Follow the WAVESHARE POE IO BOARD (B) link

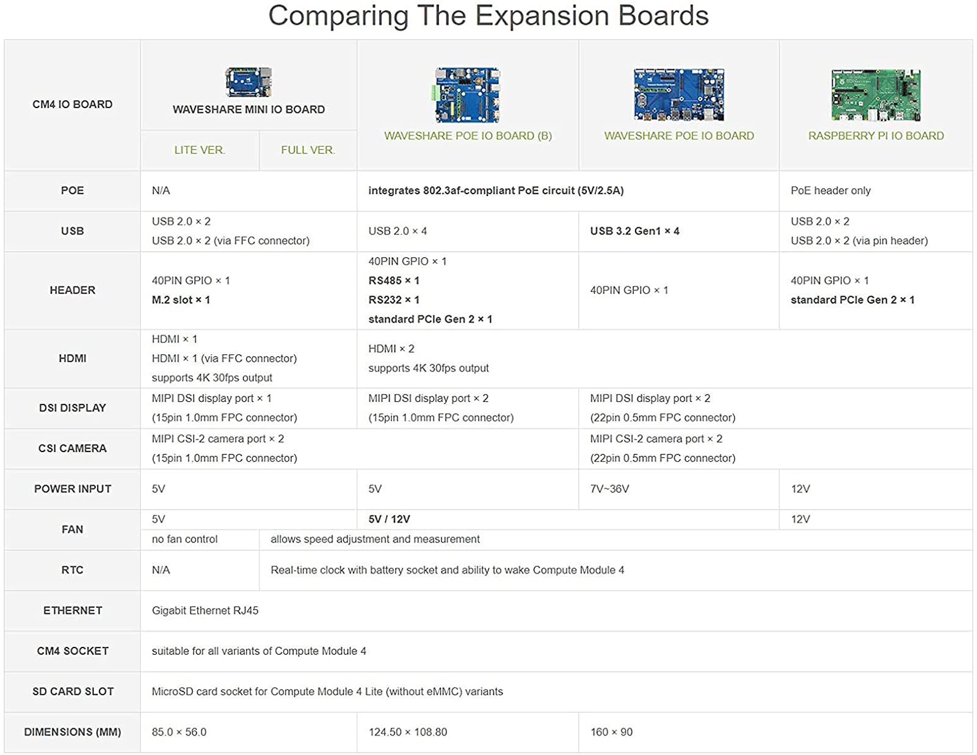click(468, 136)
